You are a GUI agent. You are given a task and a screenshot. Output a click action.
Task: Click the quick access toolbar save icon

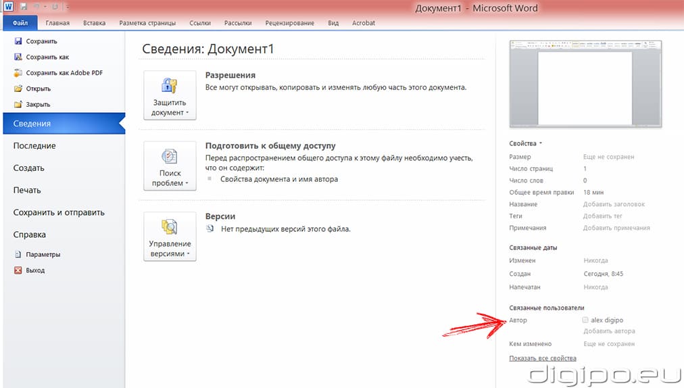point(24,7)
